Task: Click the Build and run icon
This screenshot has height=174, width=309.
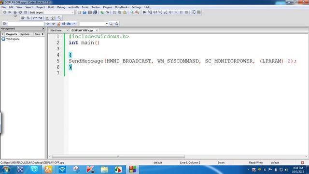Action: (15, 12)
